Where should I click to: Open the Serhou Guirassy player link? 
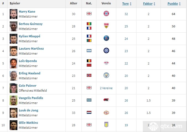click(31, 24)
